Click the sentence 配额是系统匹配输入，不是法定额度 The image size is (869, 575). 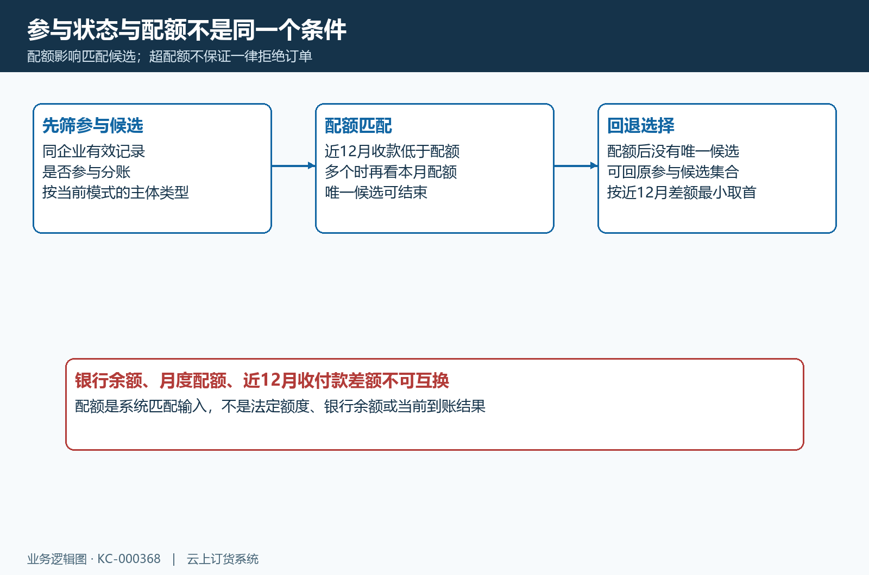(x=192, y=406)
